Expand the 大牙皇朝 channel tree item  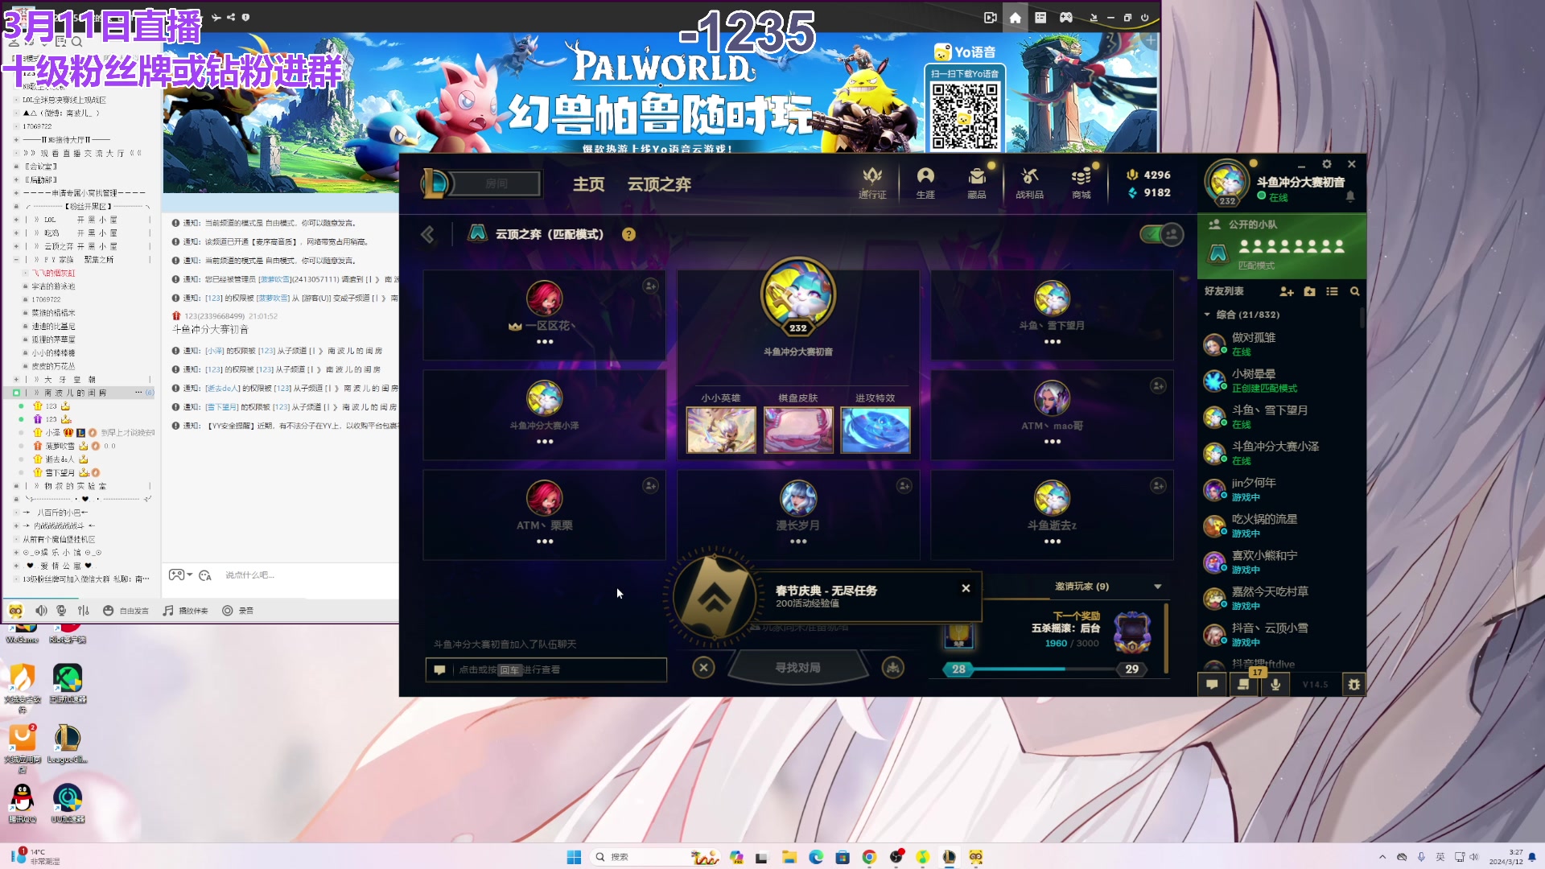click(16, 379)
